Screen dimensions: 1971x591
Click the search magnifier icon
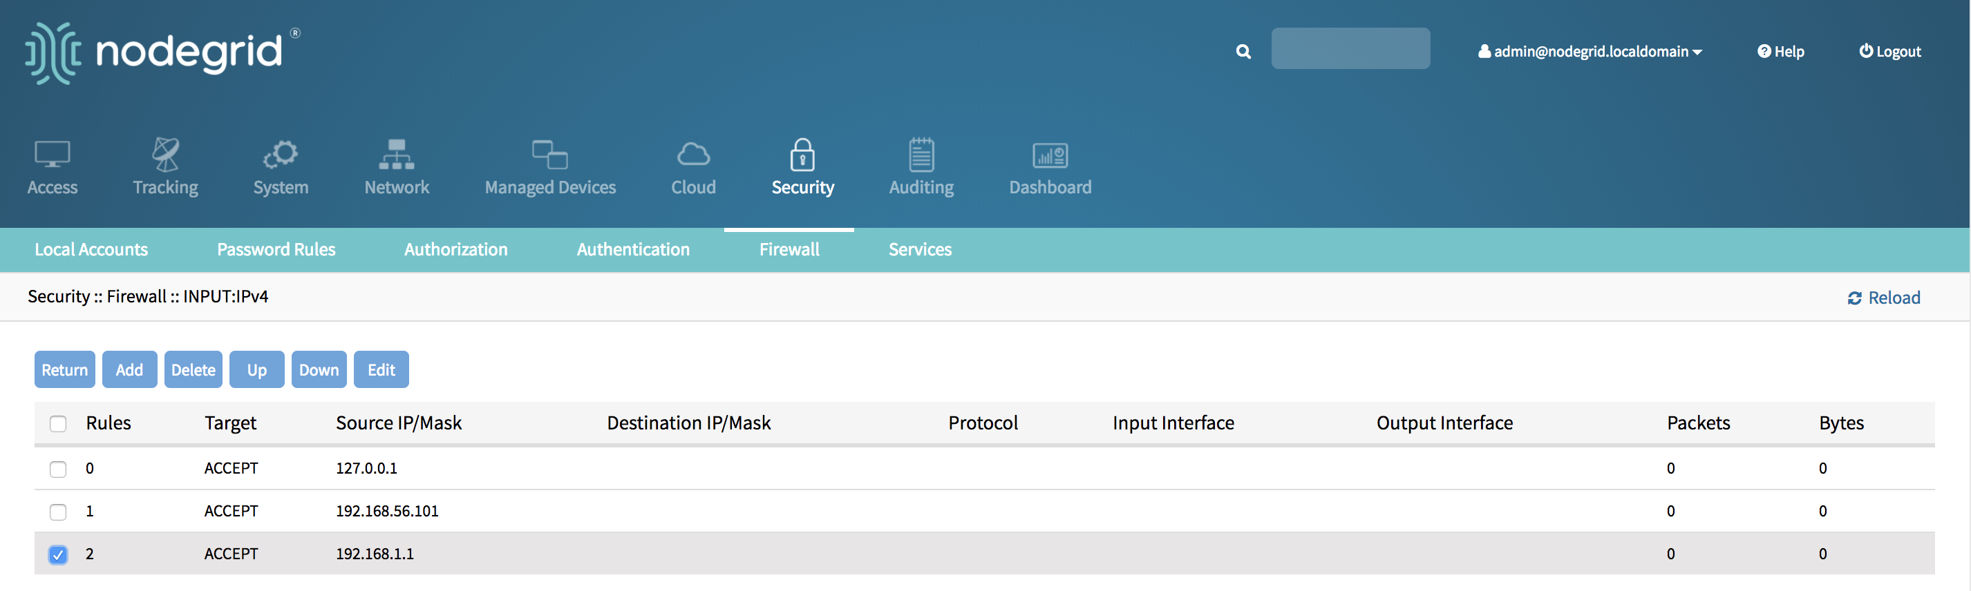1243,51
